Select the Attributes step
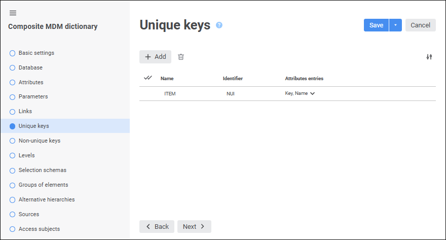This screenshot has height=240, width=446. (31, 82)
